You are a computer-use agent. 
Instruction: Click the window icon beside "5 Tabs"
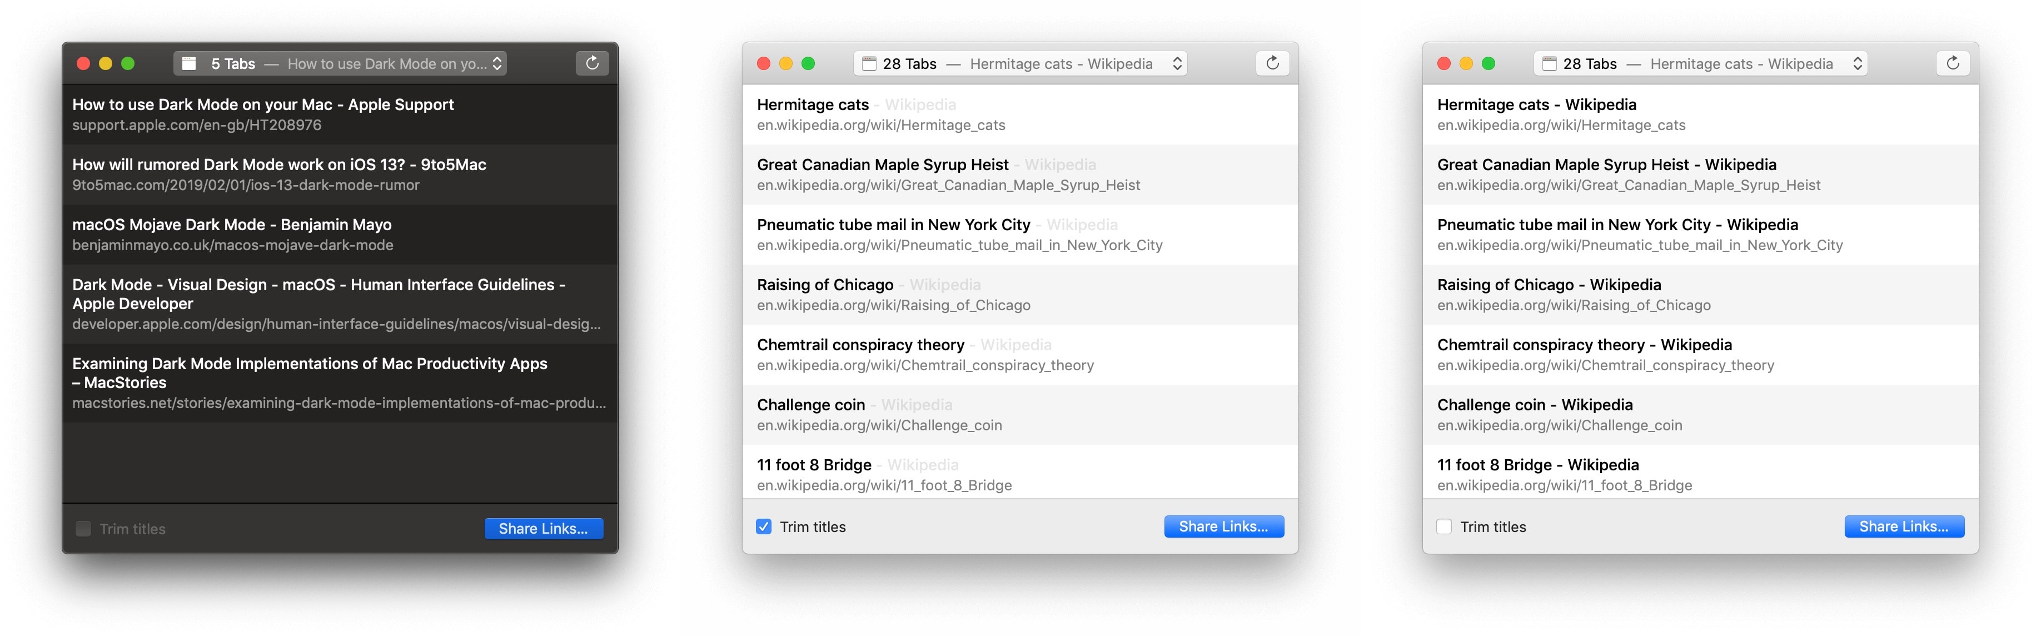pyautogui.click(x=190, y=63)
